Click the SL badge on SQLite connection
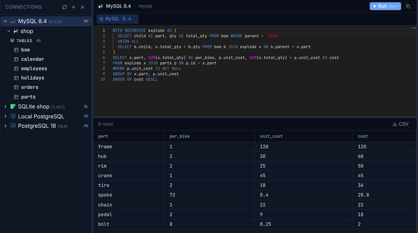This screenshot has height=233, width=418. (x=86, y=107)
